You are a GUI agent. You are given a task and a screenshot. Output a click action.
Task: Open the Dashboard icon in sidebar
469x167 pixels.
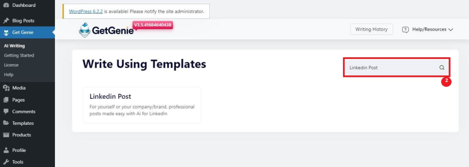coord(6,5)
